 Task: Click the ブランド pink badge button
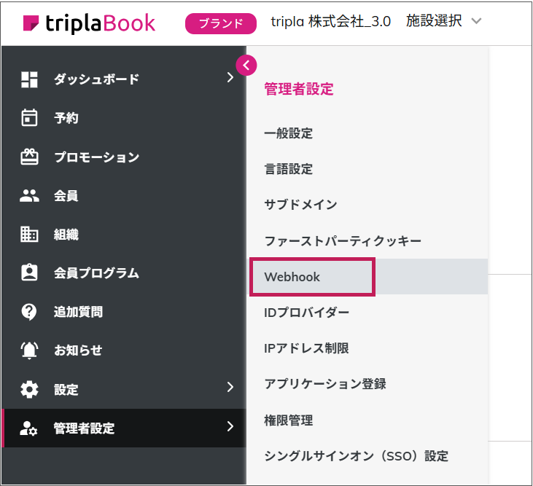point(221,23)
